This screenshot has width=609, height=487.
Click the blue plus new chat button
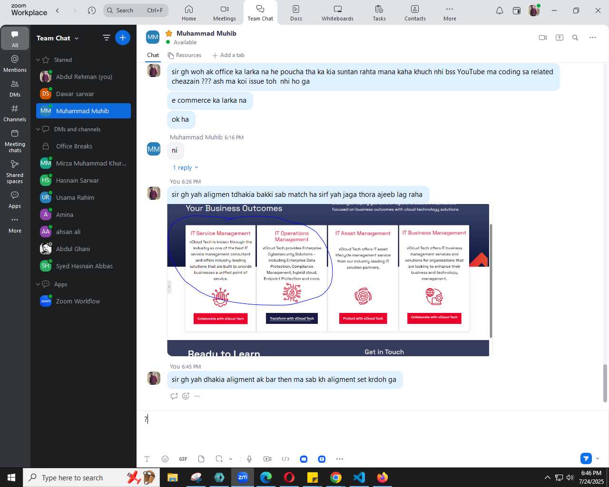click(123, 38)
